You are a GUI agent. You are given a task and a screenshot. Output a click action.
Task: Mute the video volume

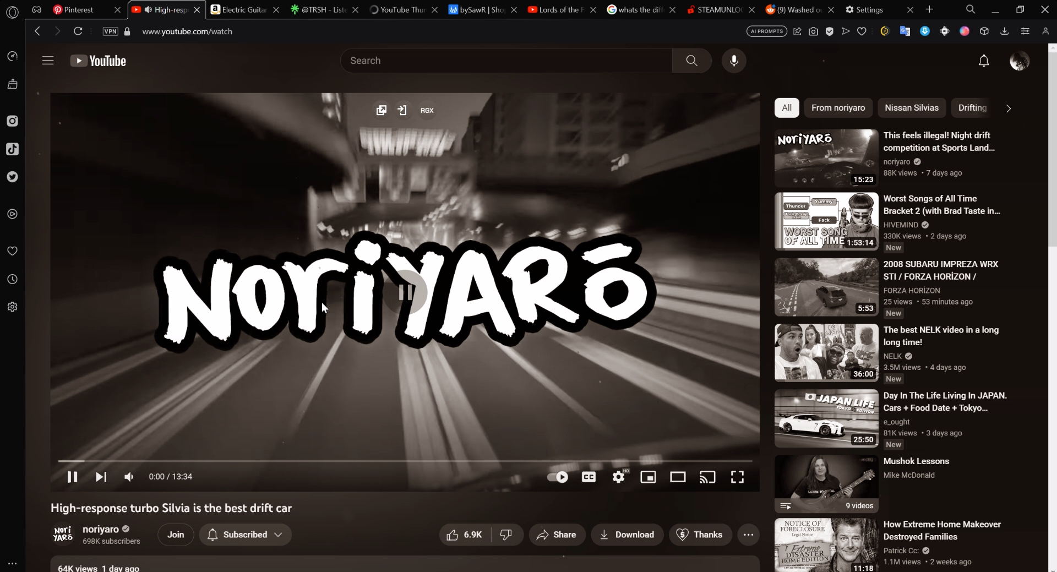[x=129, y=477]
